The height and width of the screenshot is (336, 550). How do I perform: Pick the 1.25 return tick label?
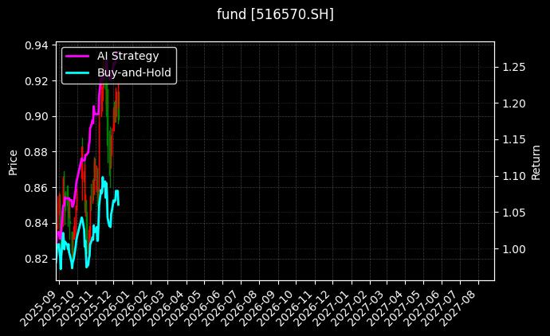click(514, 67)
